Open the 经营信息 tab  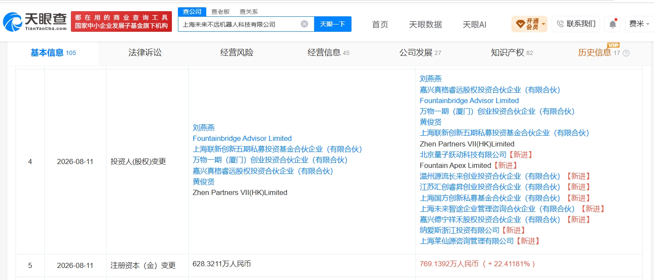click(x=328, y=53)
